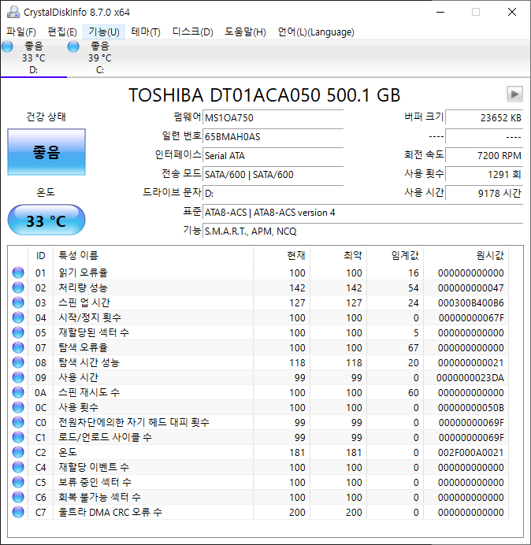
Task: Click the 현재 column header
Action: coord(282,255)
